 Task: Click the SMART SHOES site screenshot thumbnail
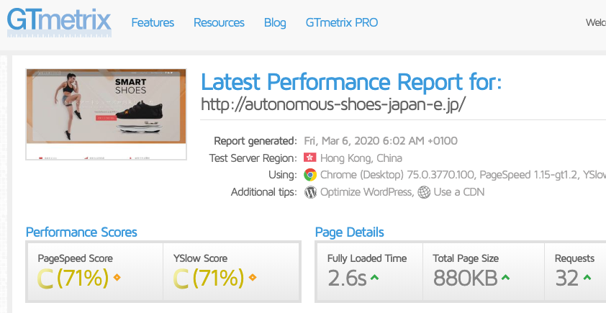pyautogui.click(x=107, y=114)
